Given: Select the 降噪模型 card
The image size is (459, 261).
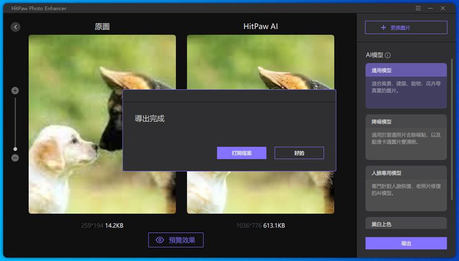Looking at the screenshot, I should [406, 137].
